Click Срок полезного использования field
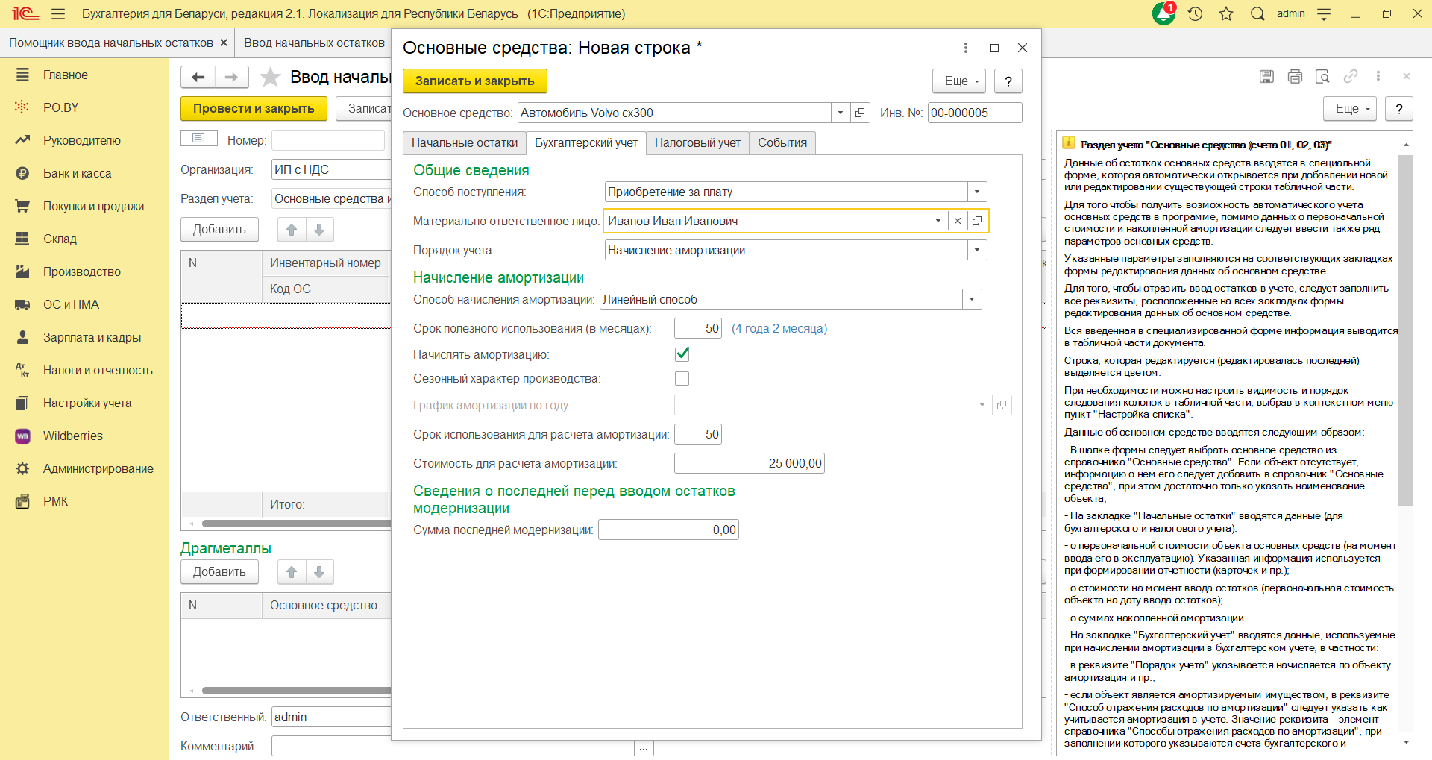The image size is (1432, 760). [x=698, y=328]
